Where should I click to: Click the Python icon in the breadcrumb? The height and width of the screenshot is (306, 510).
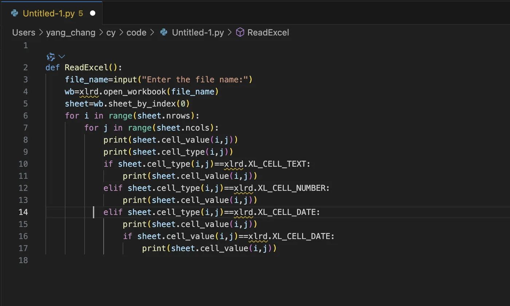(x=164, y=32)
